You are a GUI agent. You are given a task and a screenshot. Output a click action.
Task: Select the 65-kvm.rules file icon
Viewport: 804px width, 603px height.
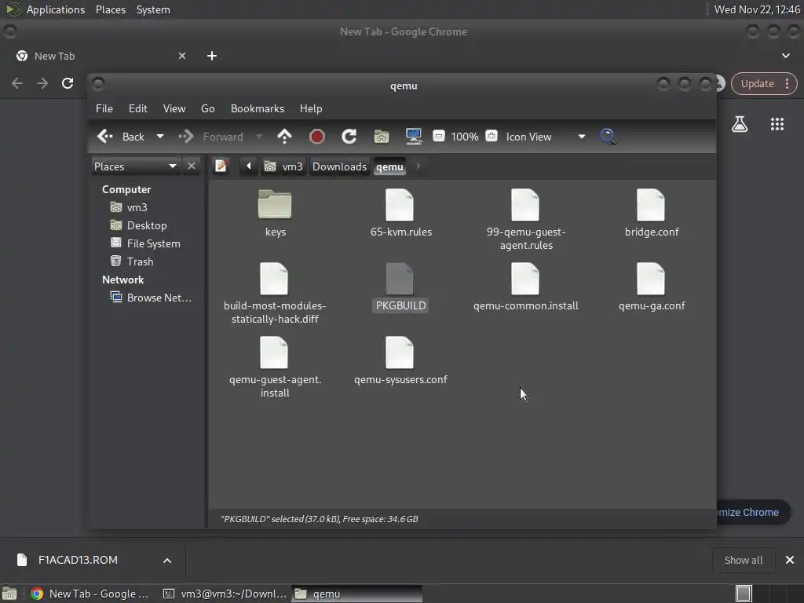[400, 205]
